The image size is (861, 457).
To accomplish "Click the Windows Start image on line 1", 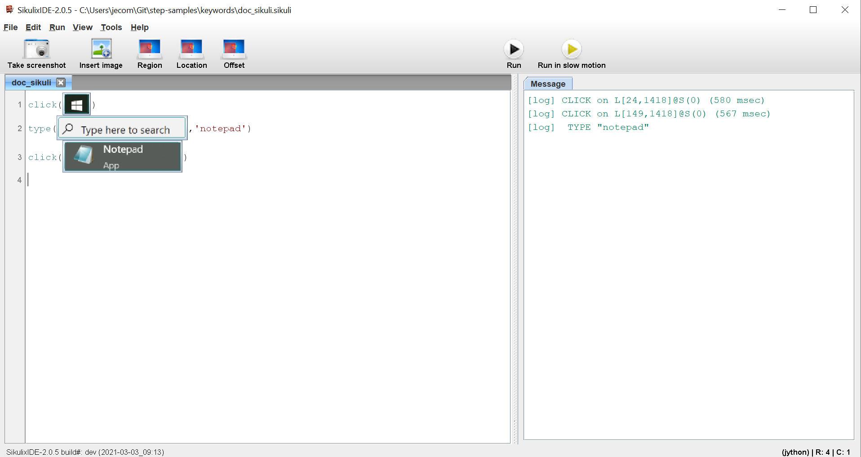I will click(76, 104).
